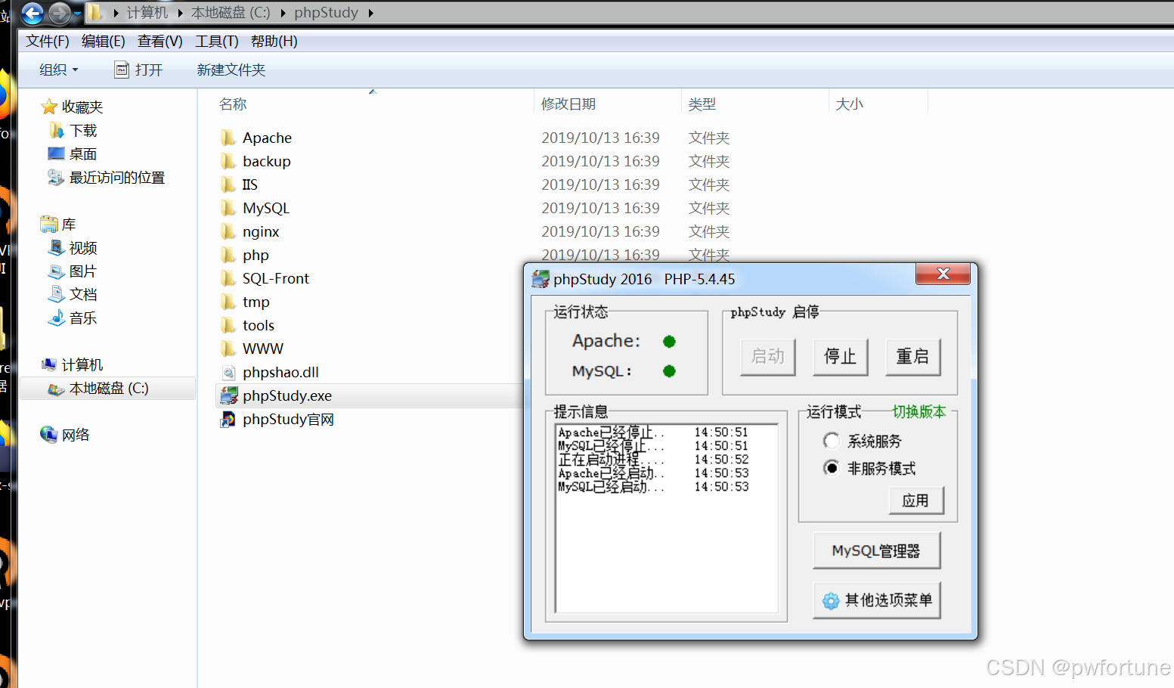Viewport: 1174px width, 688px height.
Task: Sort by the 类型 column header
Action: point(755,104)
